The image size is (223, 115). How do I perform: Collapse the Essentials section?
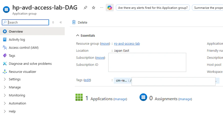click(78, 35)
